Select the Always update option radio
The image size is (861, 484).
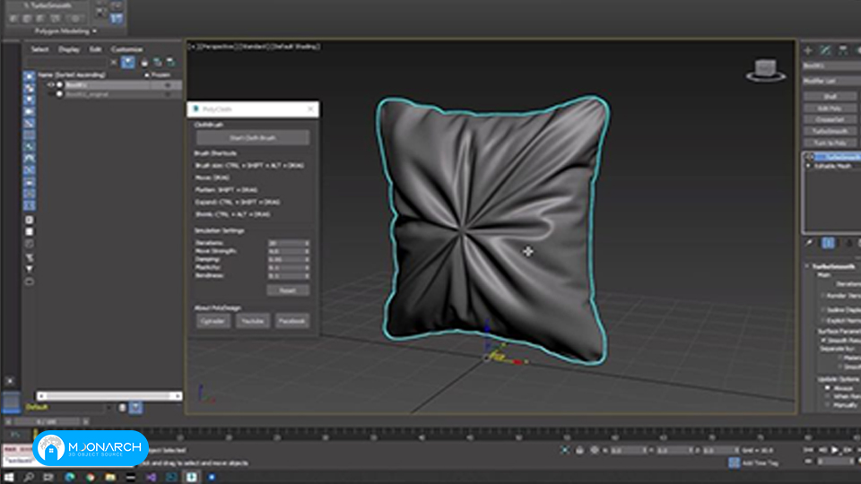(828, 388)
